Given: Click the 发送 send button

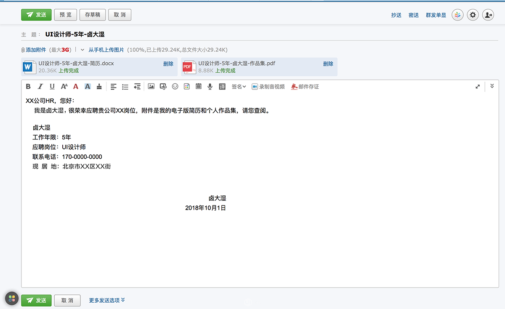Looking at the screenshot, I should click(x=36, y=15).
